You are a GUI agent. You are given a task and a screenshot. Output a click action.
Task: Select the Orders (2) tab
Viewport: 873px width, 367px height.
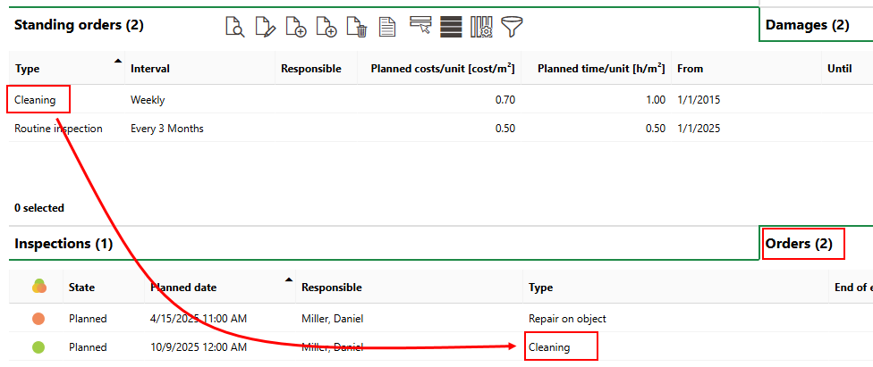click(x=799, y=243)
